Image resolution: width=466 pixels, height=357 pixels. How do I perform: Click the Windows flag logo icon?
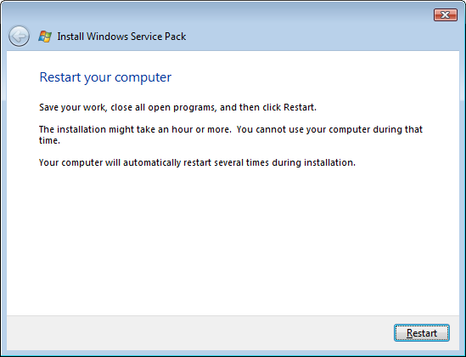pos(45,37)
